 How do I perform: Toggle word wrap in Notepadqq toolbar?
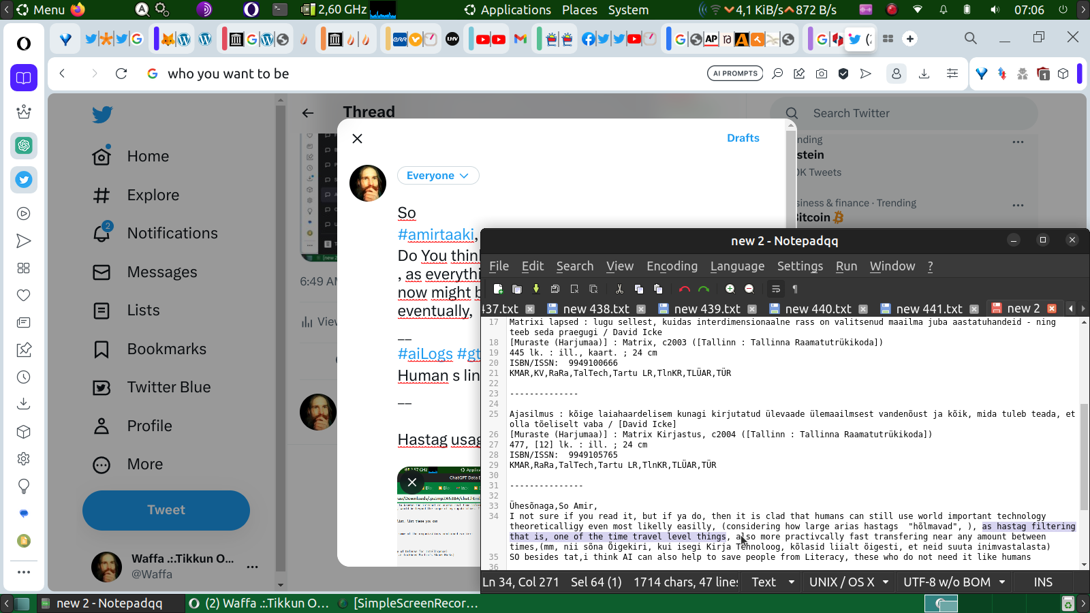click(x=775, y=289)
